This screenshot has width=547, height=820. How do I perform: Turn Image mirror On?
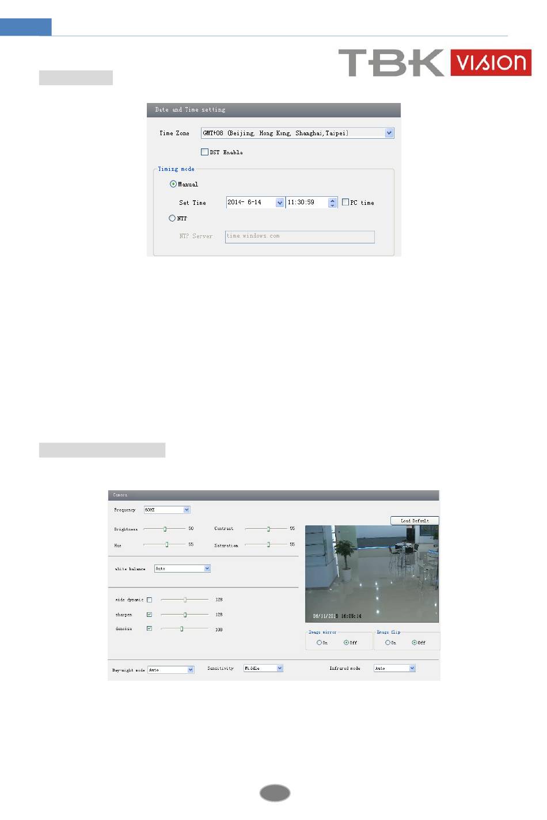click(319, 643)
